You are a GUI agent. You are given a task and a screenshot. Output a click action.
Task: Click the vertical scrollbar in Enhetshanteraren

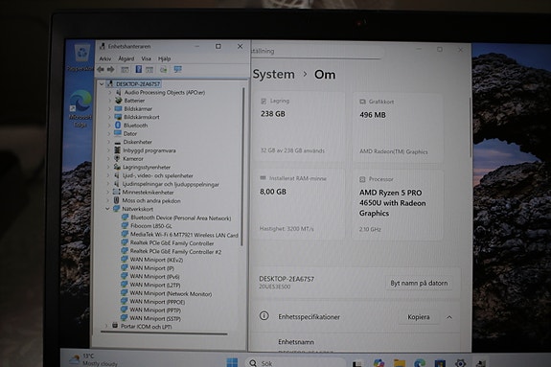point(242,167)
